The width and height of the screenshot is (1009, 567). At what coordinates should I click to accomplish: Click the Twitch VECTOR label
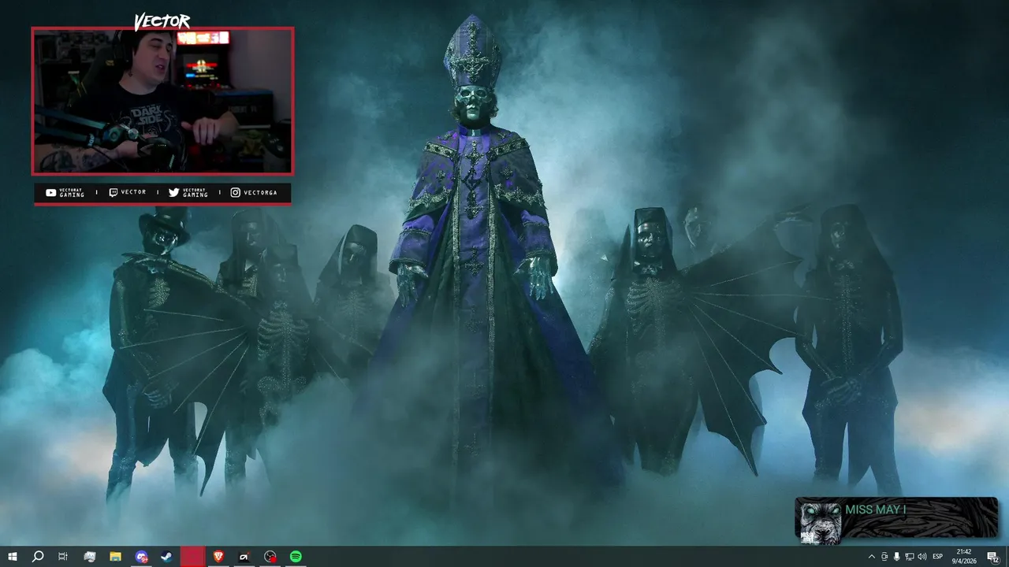point(127,192)
